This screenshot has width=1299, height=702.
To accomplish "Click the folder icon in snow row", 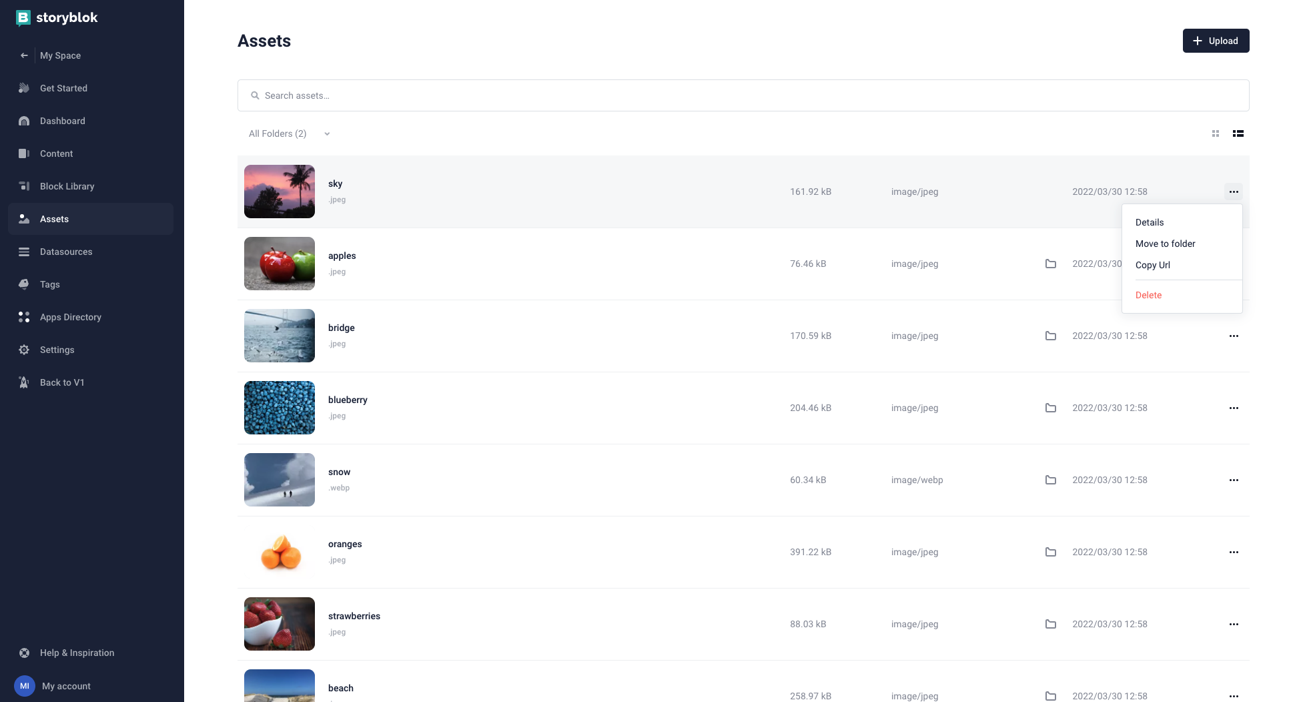I will [x=1051, y=480].
